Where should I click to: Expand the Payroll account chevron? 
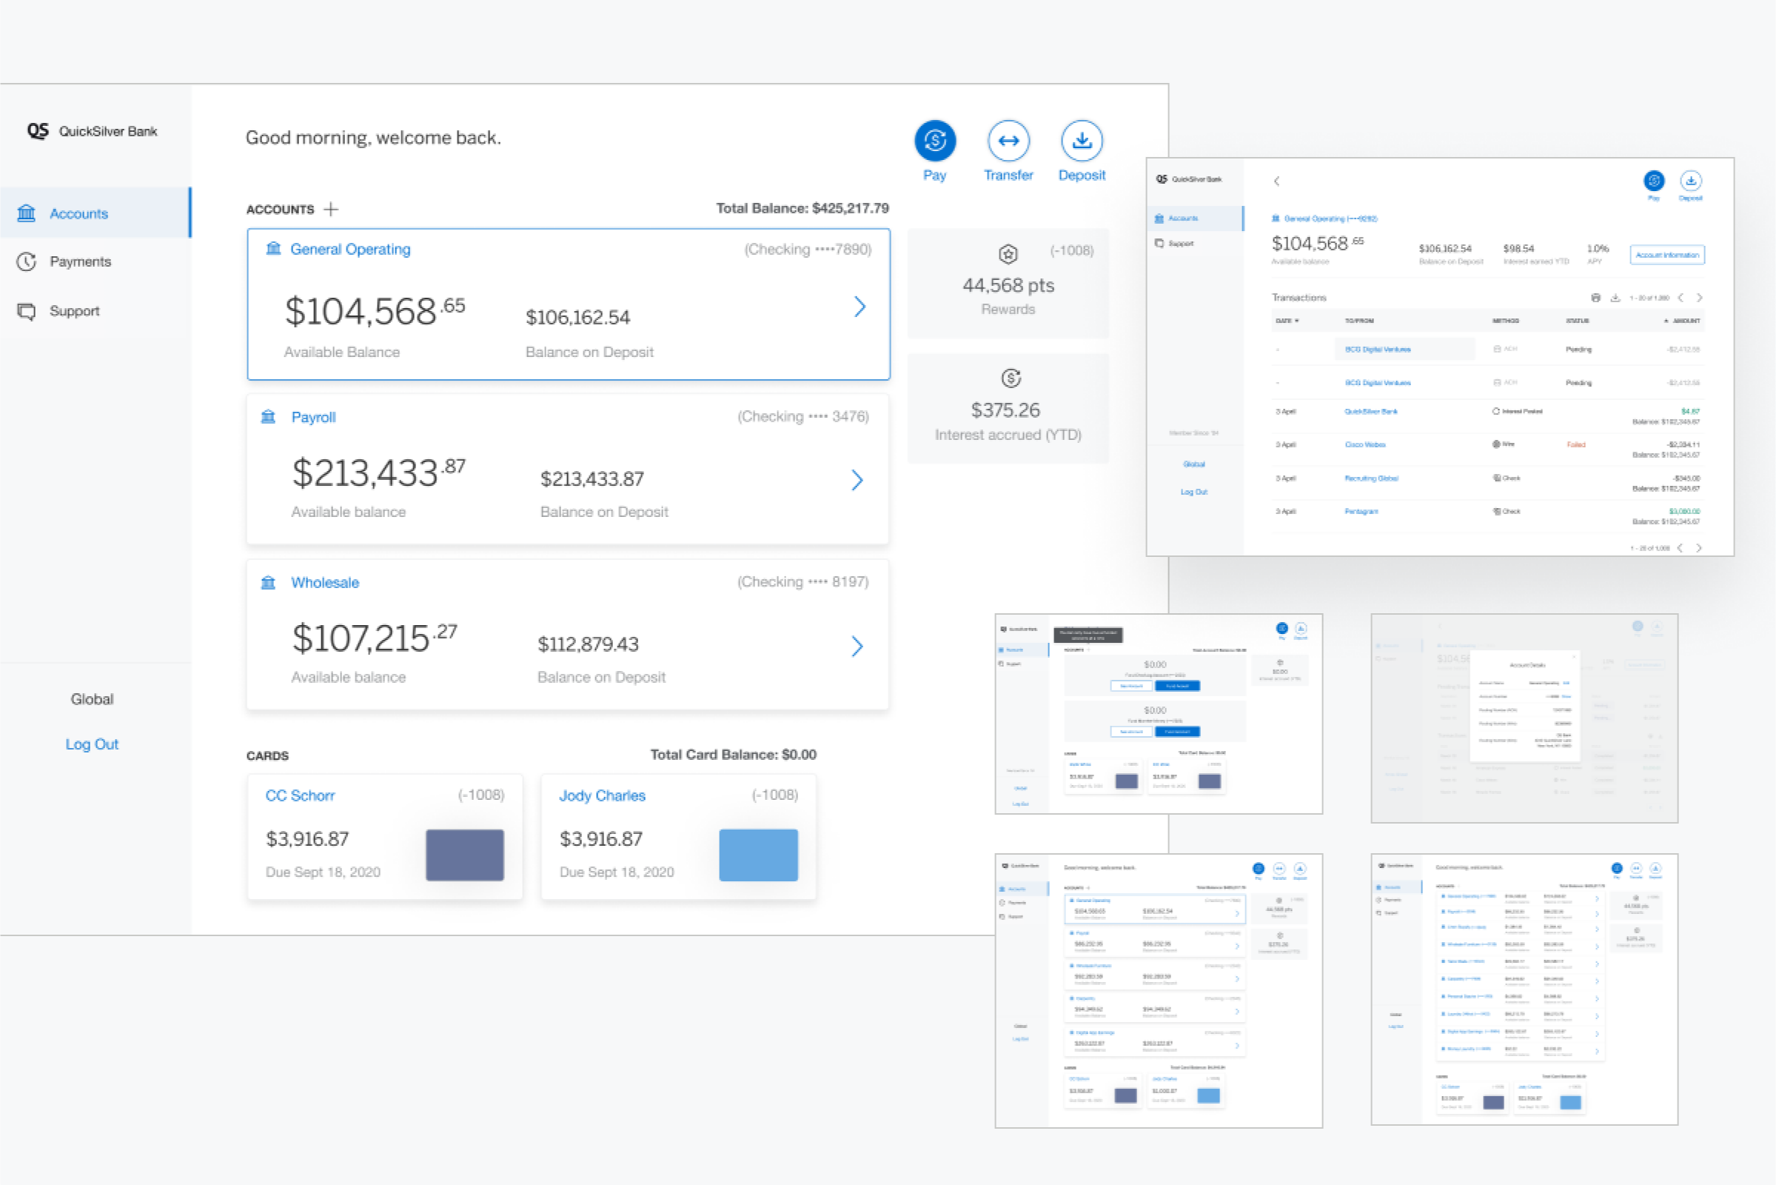(x=857, y=480)
